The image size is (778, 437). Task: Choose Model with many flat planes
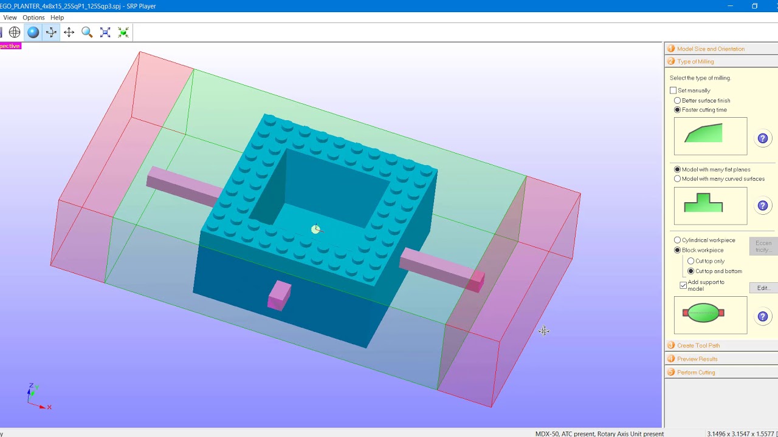click(x=677, y=170)
